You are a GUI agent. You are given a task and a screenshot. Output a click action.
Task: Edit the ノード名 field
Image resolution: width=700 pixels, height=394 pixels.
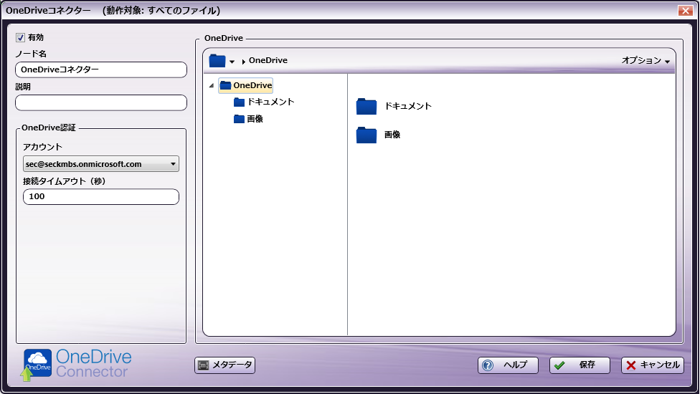(101, 69)
